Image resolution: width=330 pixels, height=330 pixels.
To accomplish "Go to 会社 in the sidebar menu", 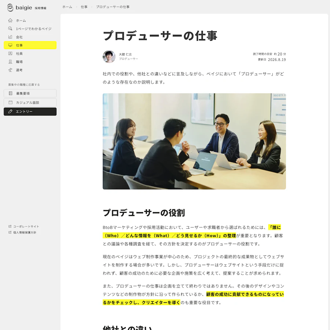I will (30, 37).
